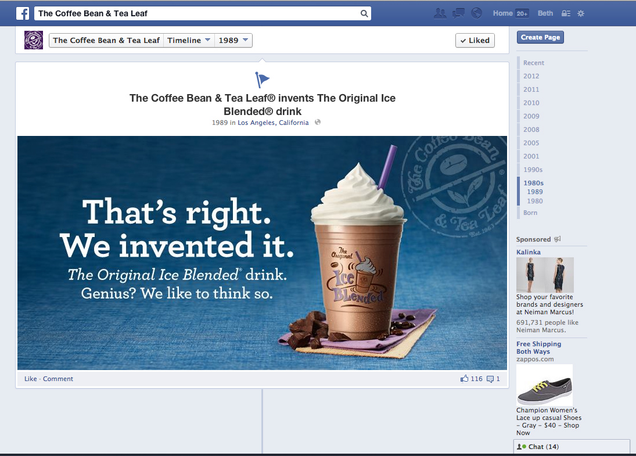Viewport: 636px width, 456px height.
Task: Open the Chat (14) bar
Action: (572, 447)
